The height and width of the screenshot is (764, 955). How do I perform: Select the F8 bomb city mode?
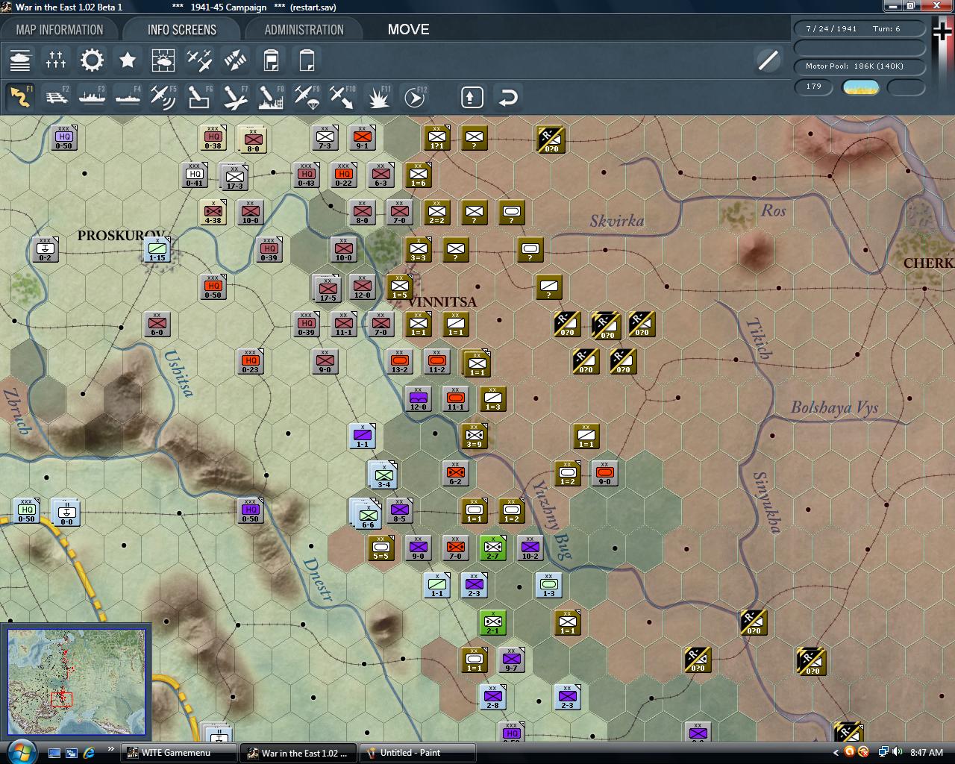click(x=271, y=97)
